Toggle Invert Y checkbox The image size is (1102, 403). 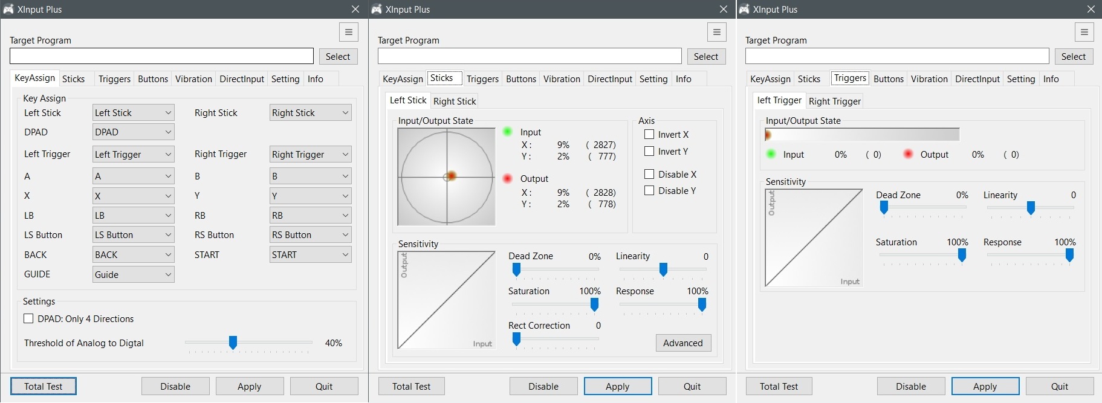649,151
